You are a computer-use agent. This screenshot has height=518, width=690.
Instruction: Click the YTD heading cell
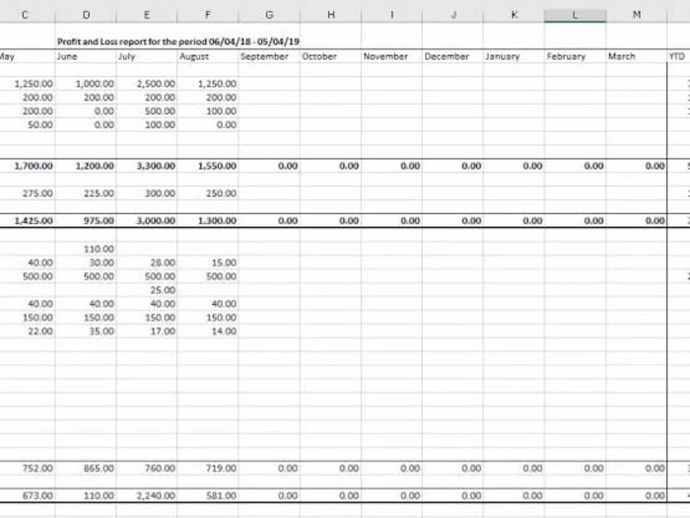[x=678, y=56]
